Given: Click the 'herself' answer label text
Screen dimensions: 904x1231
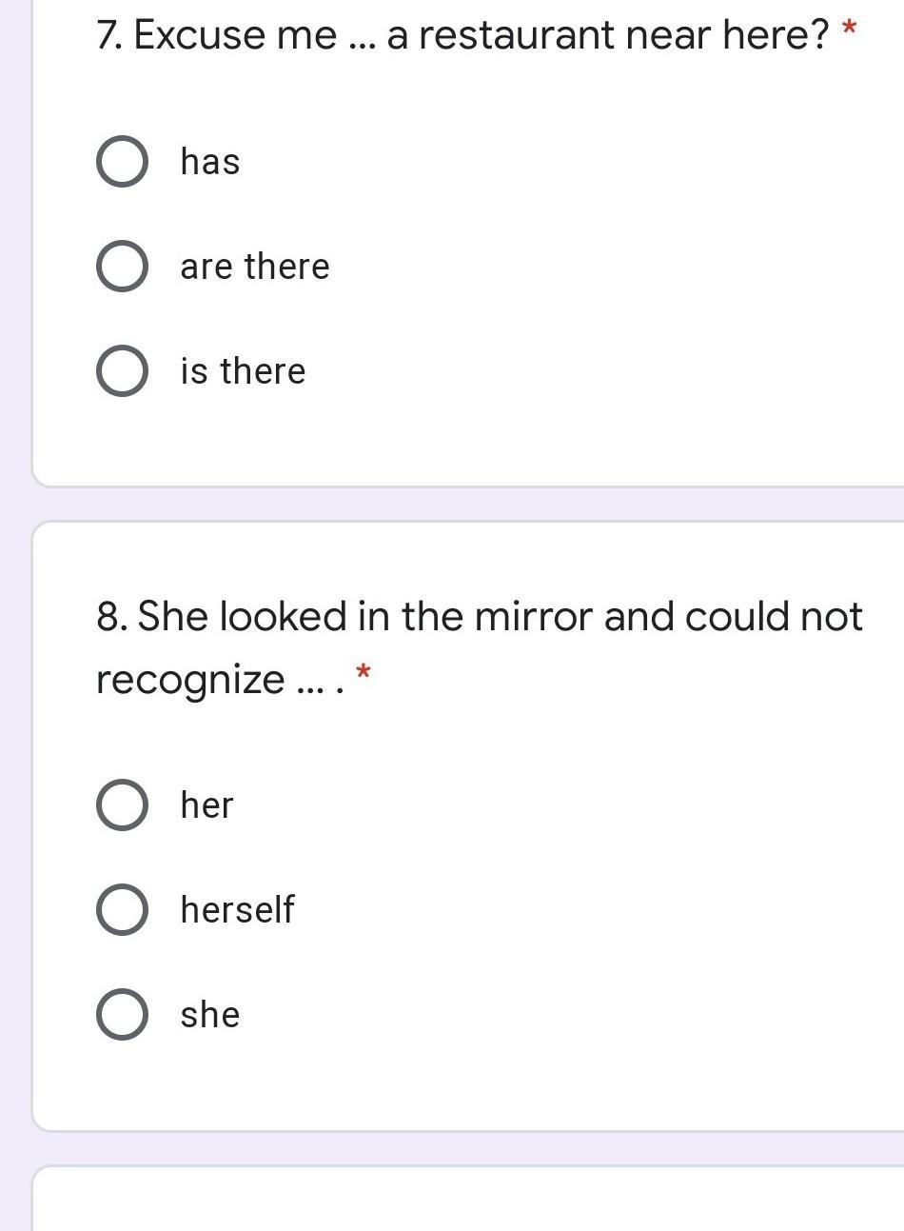Looking at the screenshot, I should click(x=238, y=910).
